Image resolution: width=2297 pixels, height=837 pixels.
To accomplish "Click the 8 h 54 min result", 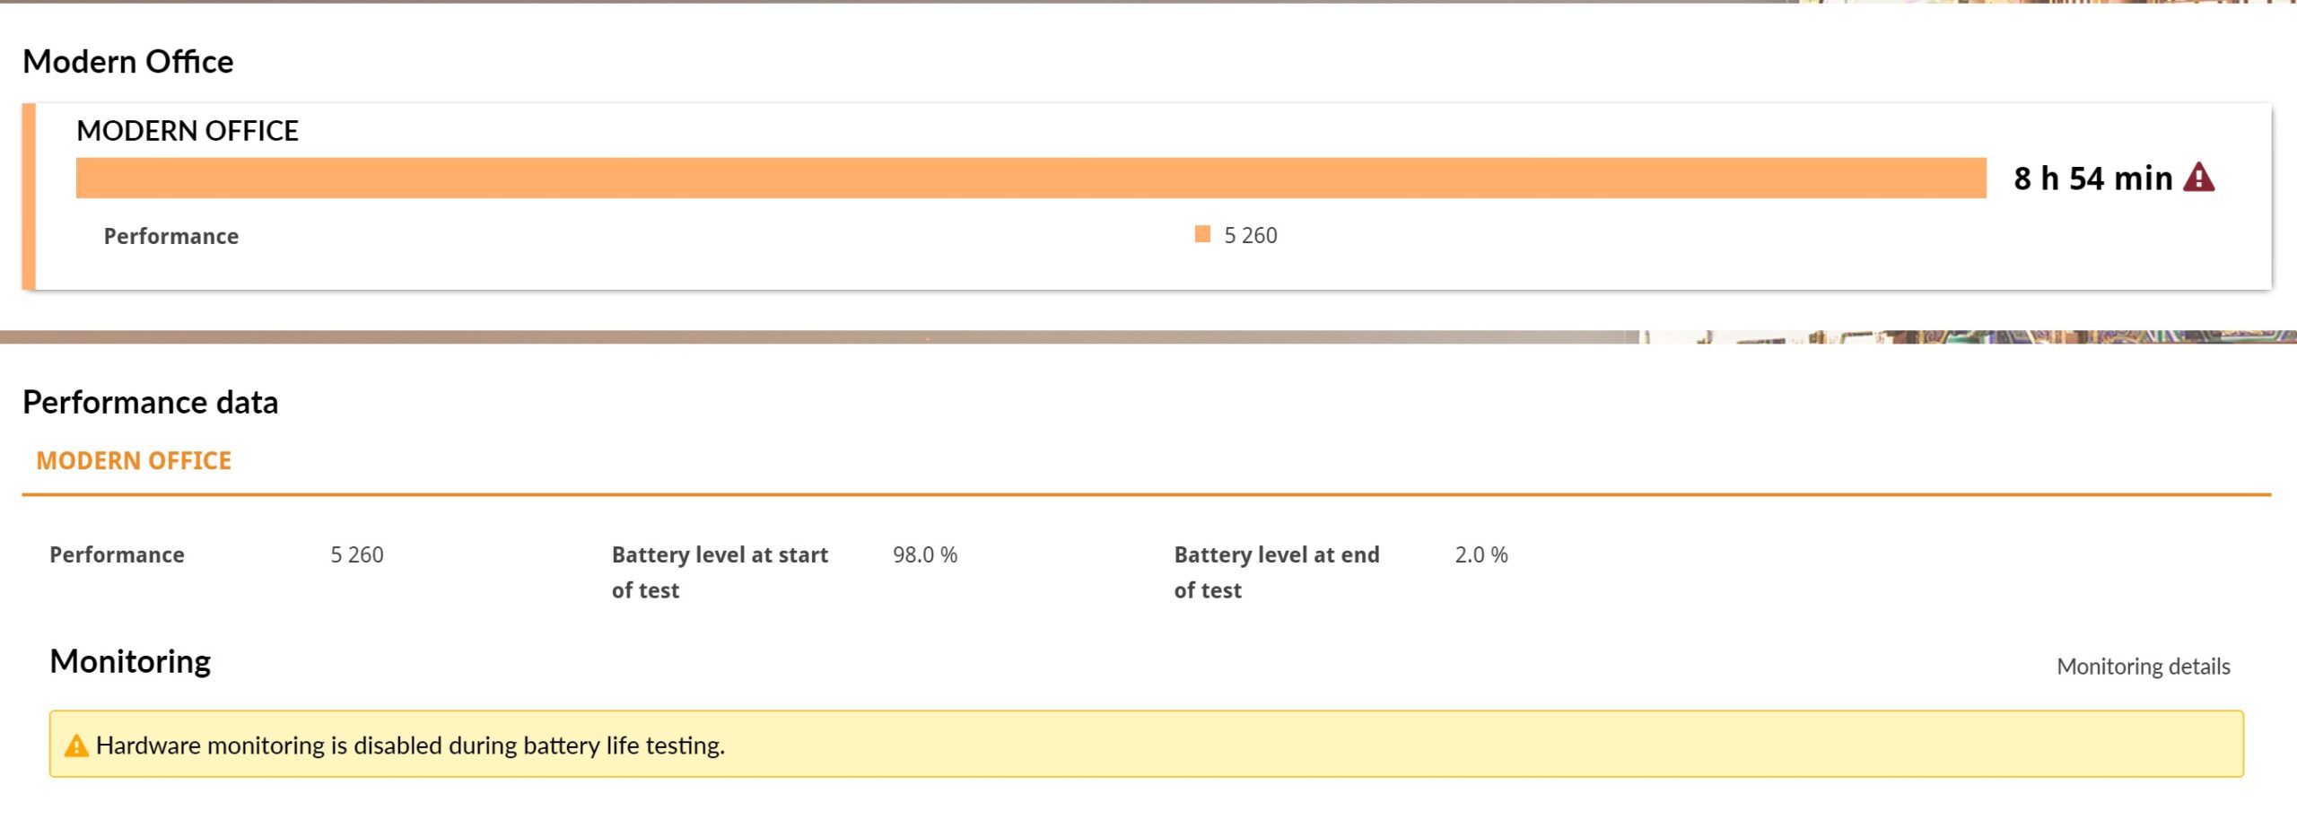I will coord(2092,179).
